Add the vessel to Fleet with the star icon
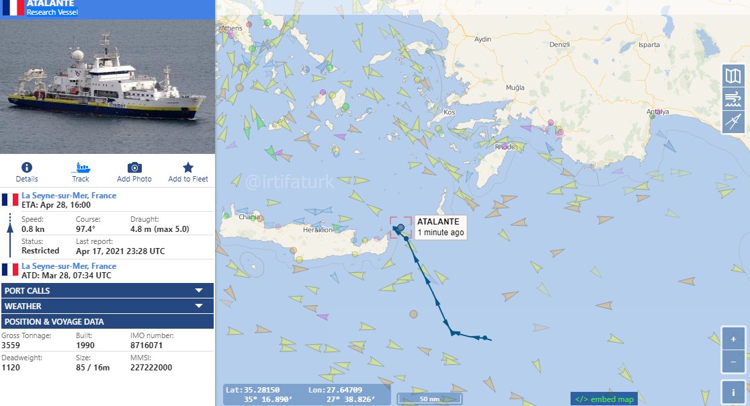Viewport: 750px width, 406px height. tap(188, 167)
